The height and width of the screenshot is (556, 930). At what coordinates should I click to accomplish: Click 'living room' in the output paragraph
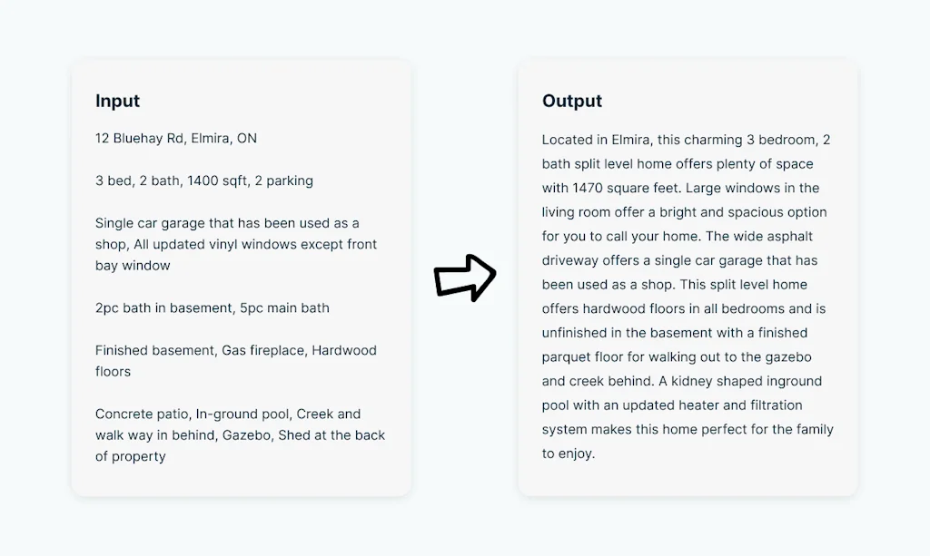pyautogui.click(x=578, y=212)
